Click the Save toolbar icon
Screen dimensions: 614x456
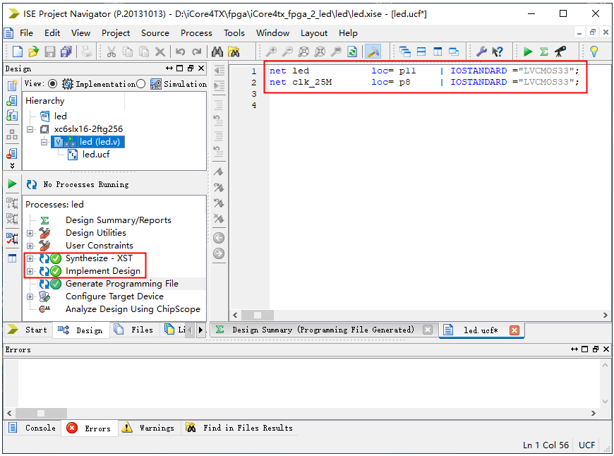coord(49,52)
